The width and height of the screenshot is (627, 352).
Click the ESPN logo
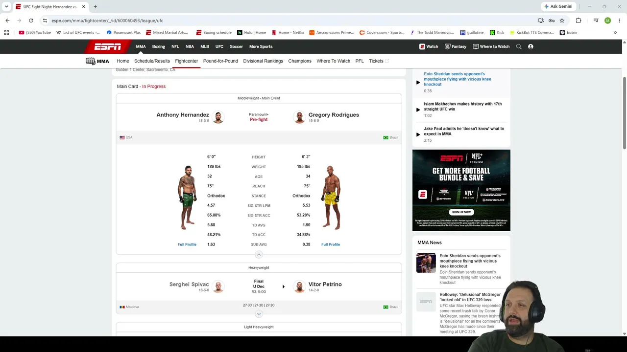108,46
